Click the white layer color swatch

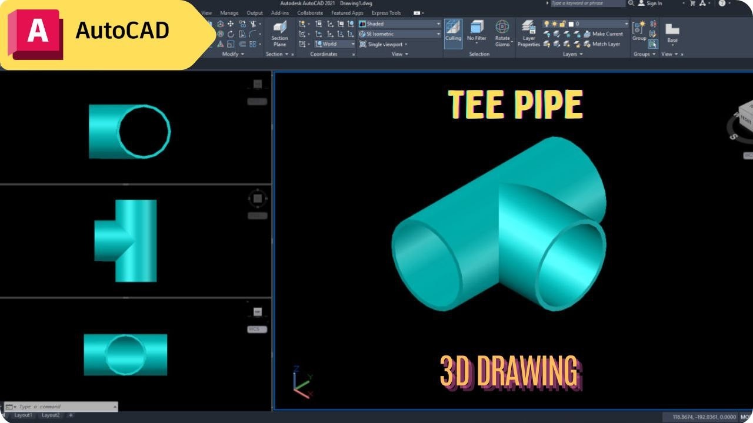571,23
